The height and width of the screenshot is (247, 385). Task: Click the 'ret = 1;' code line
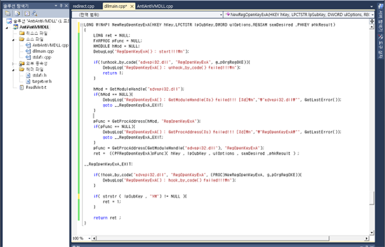click(x=112, y=202)
